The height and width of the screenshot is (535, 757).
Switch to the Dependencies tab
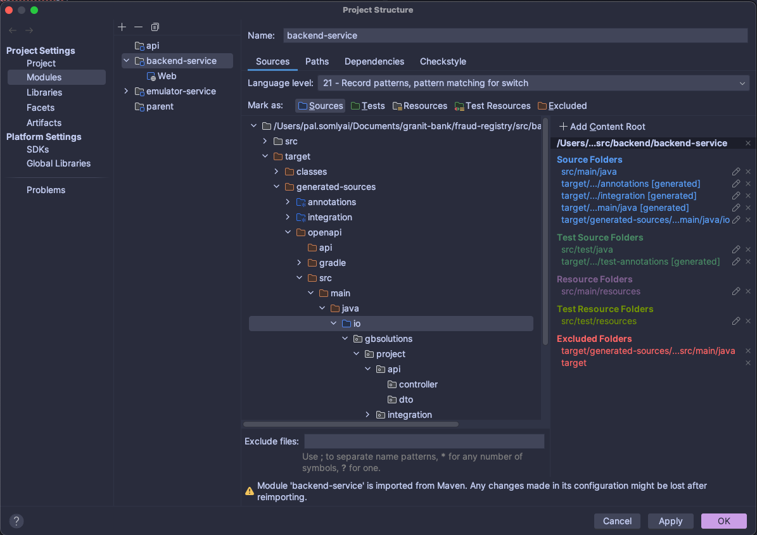[374, 61]
